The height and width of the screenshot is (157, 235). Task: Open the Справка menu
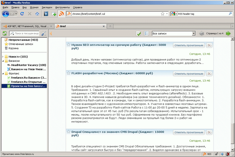point(78,7)
